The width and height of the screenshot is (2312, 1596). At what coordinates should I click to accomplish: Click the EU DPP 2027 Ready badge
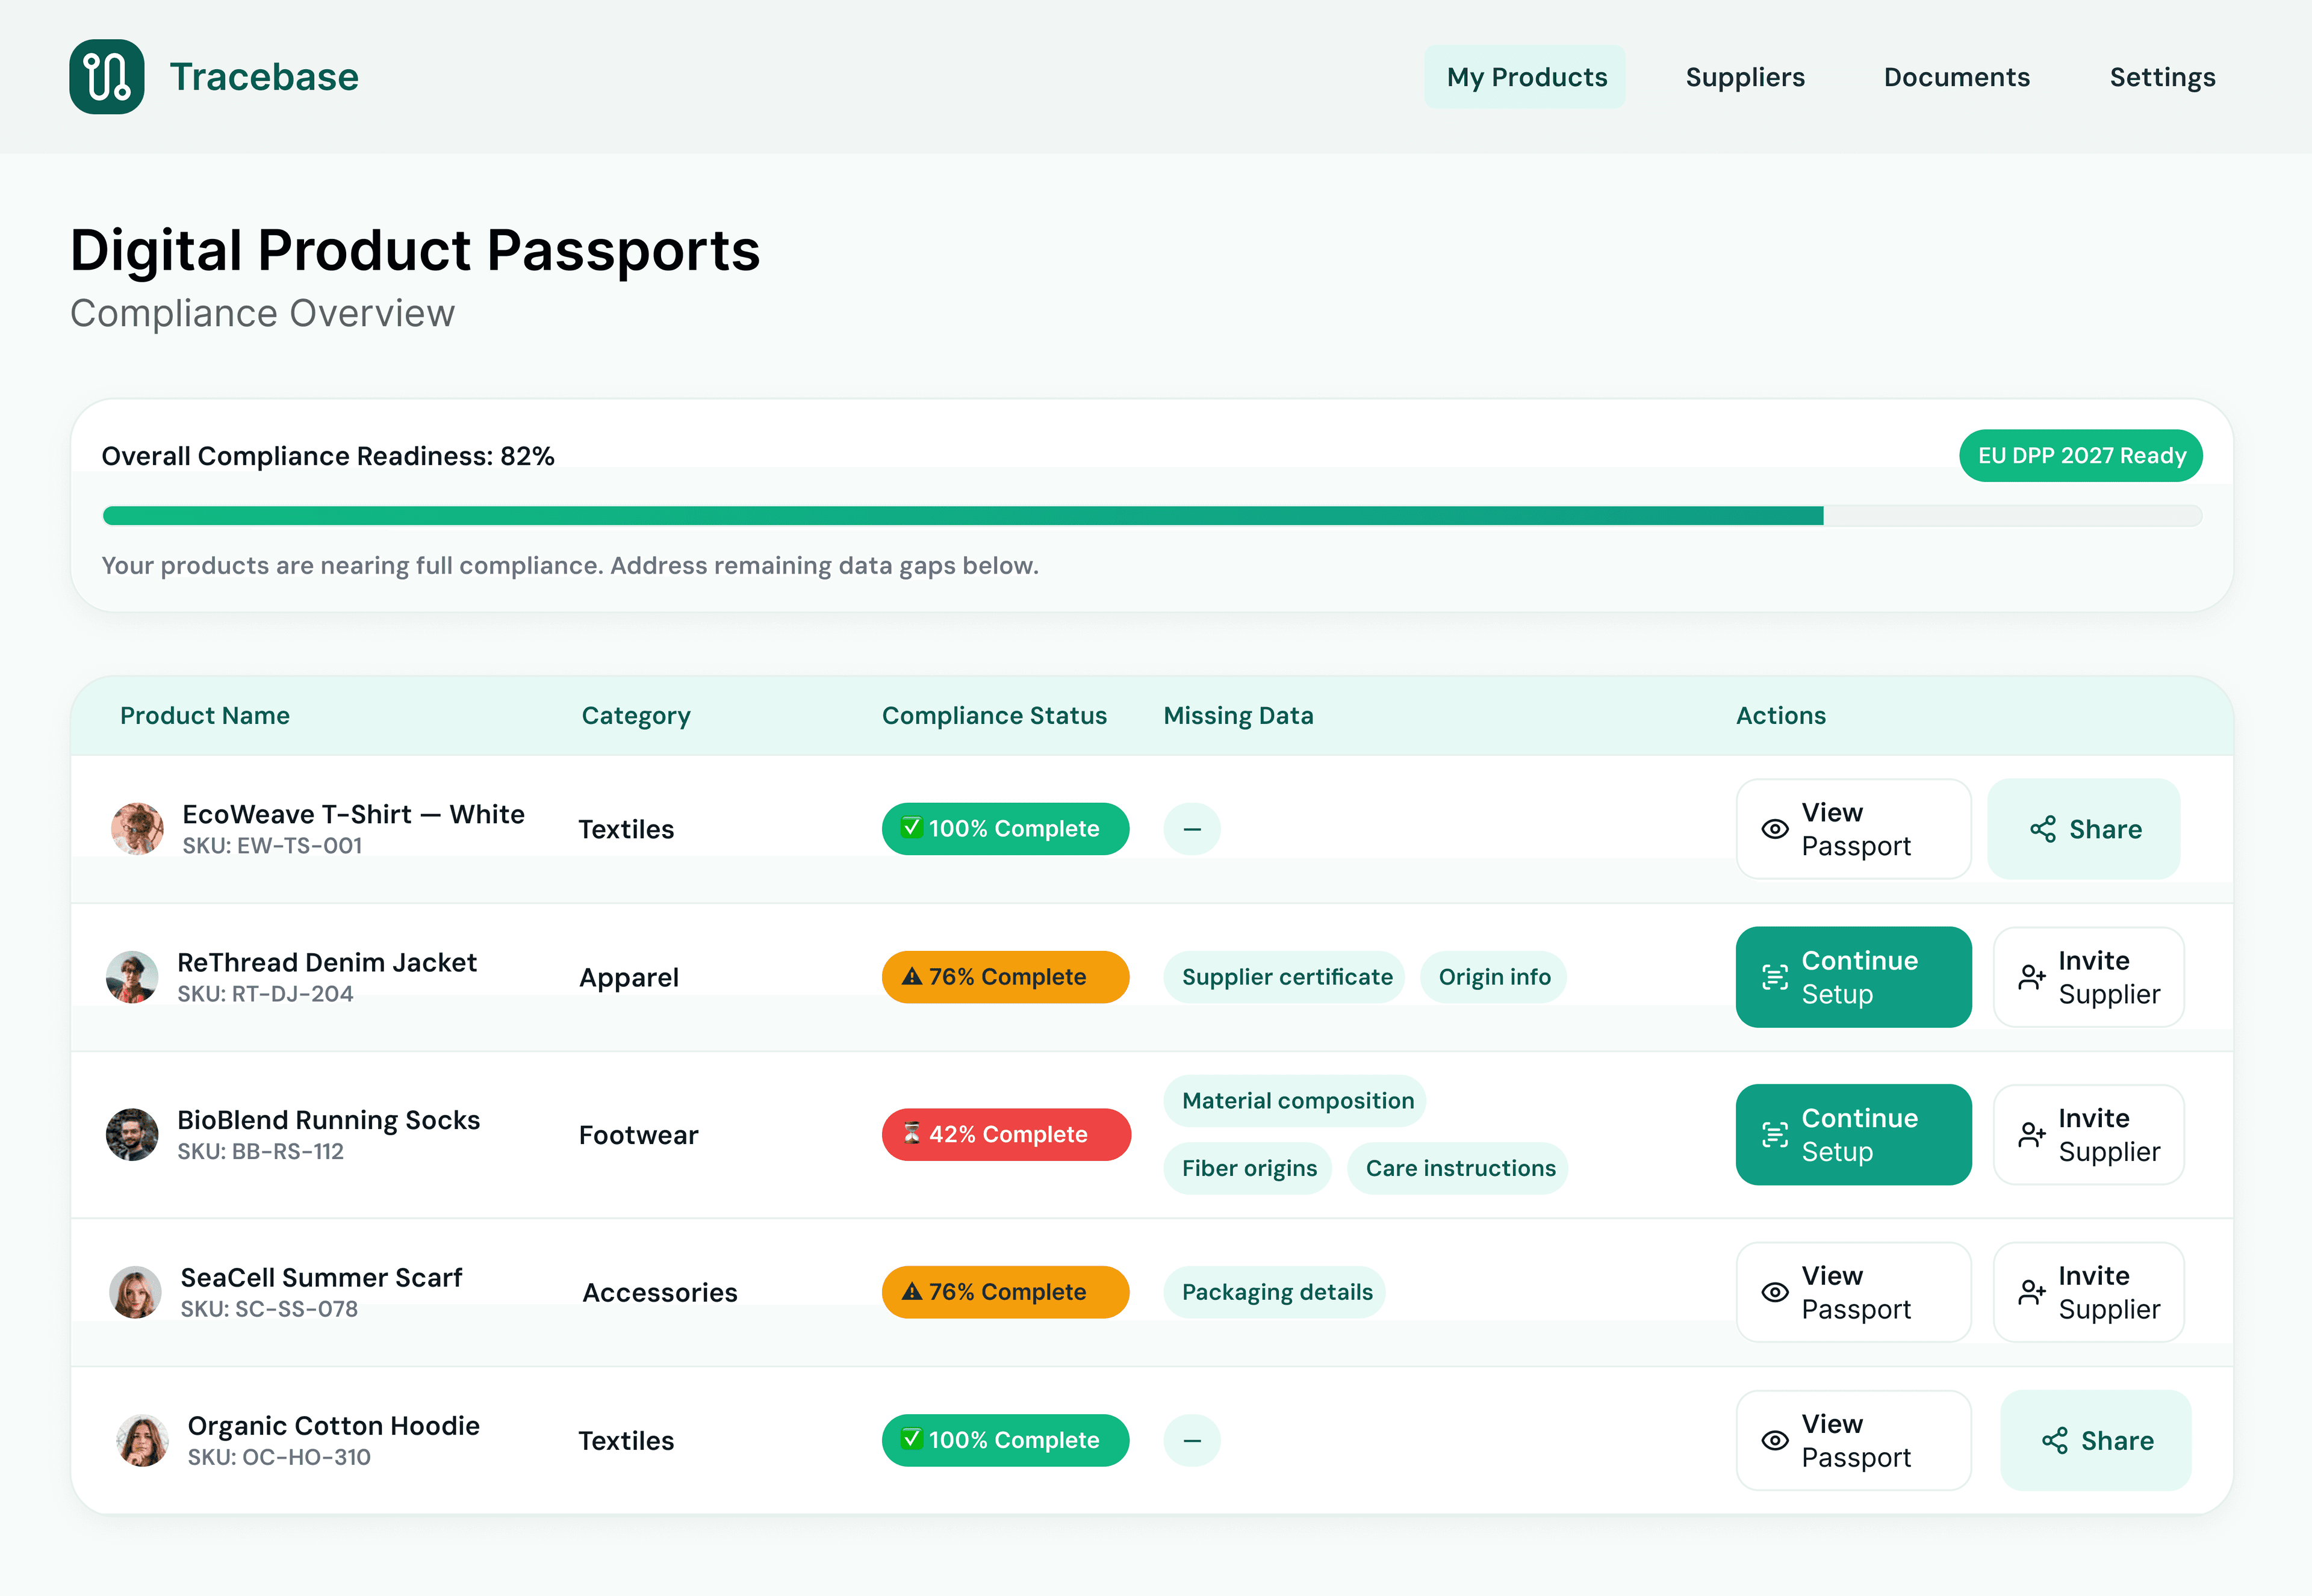(x=2081, y=456)
